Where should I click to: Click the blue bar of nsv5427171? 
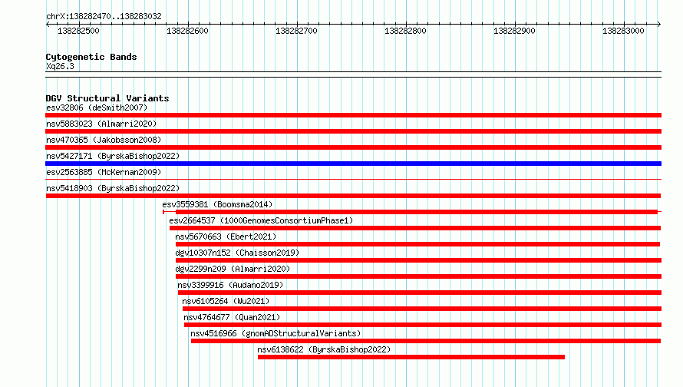(x=353, y=164)
